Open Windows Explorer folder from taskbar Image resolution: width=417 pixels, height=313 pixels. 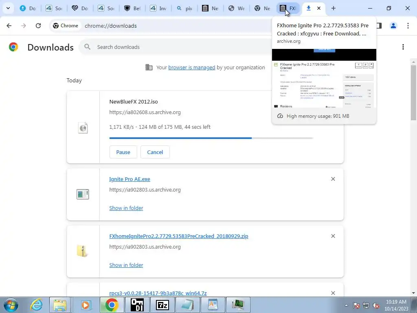pyautogui.click(x=60, y=305)
